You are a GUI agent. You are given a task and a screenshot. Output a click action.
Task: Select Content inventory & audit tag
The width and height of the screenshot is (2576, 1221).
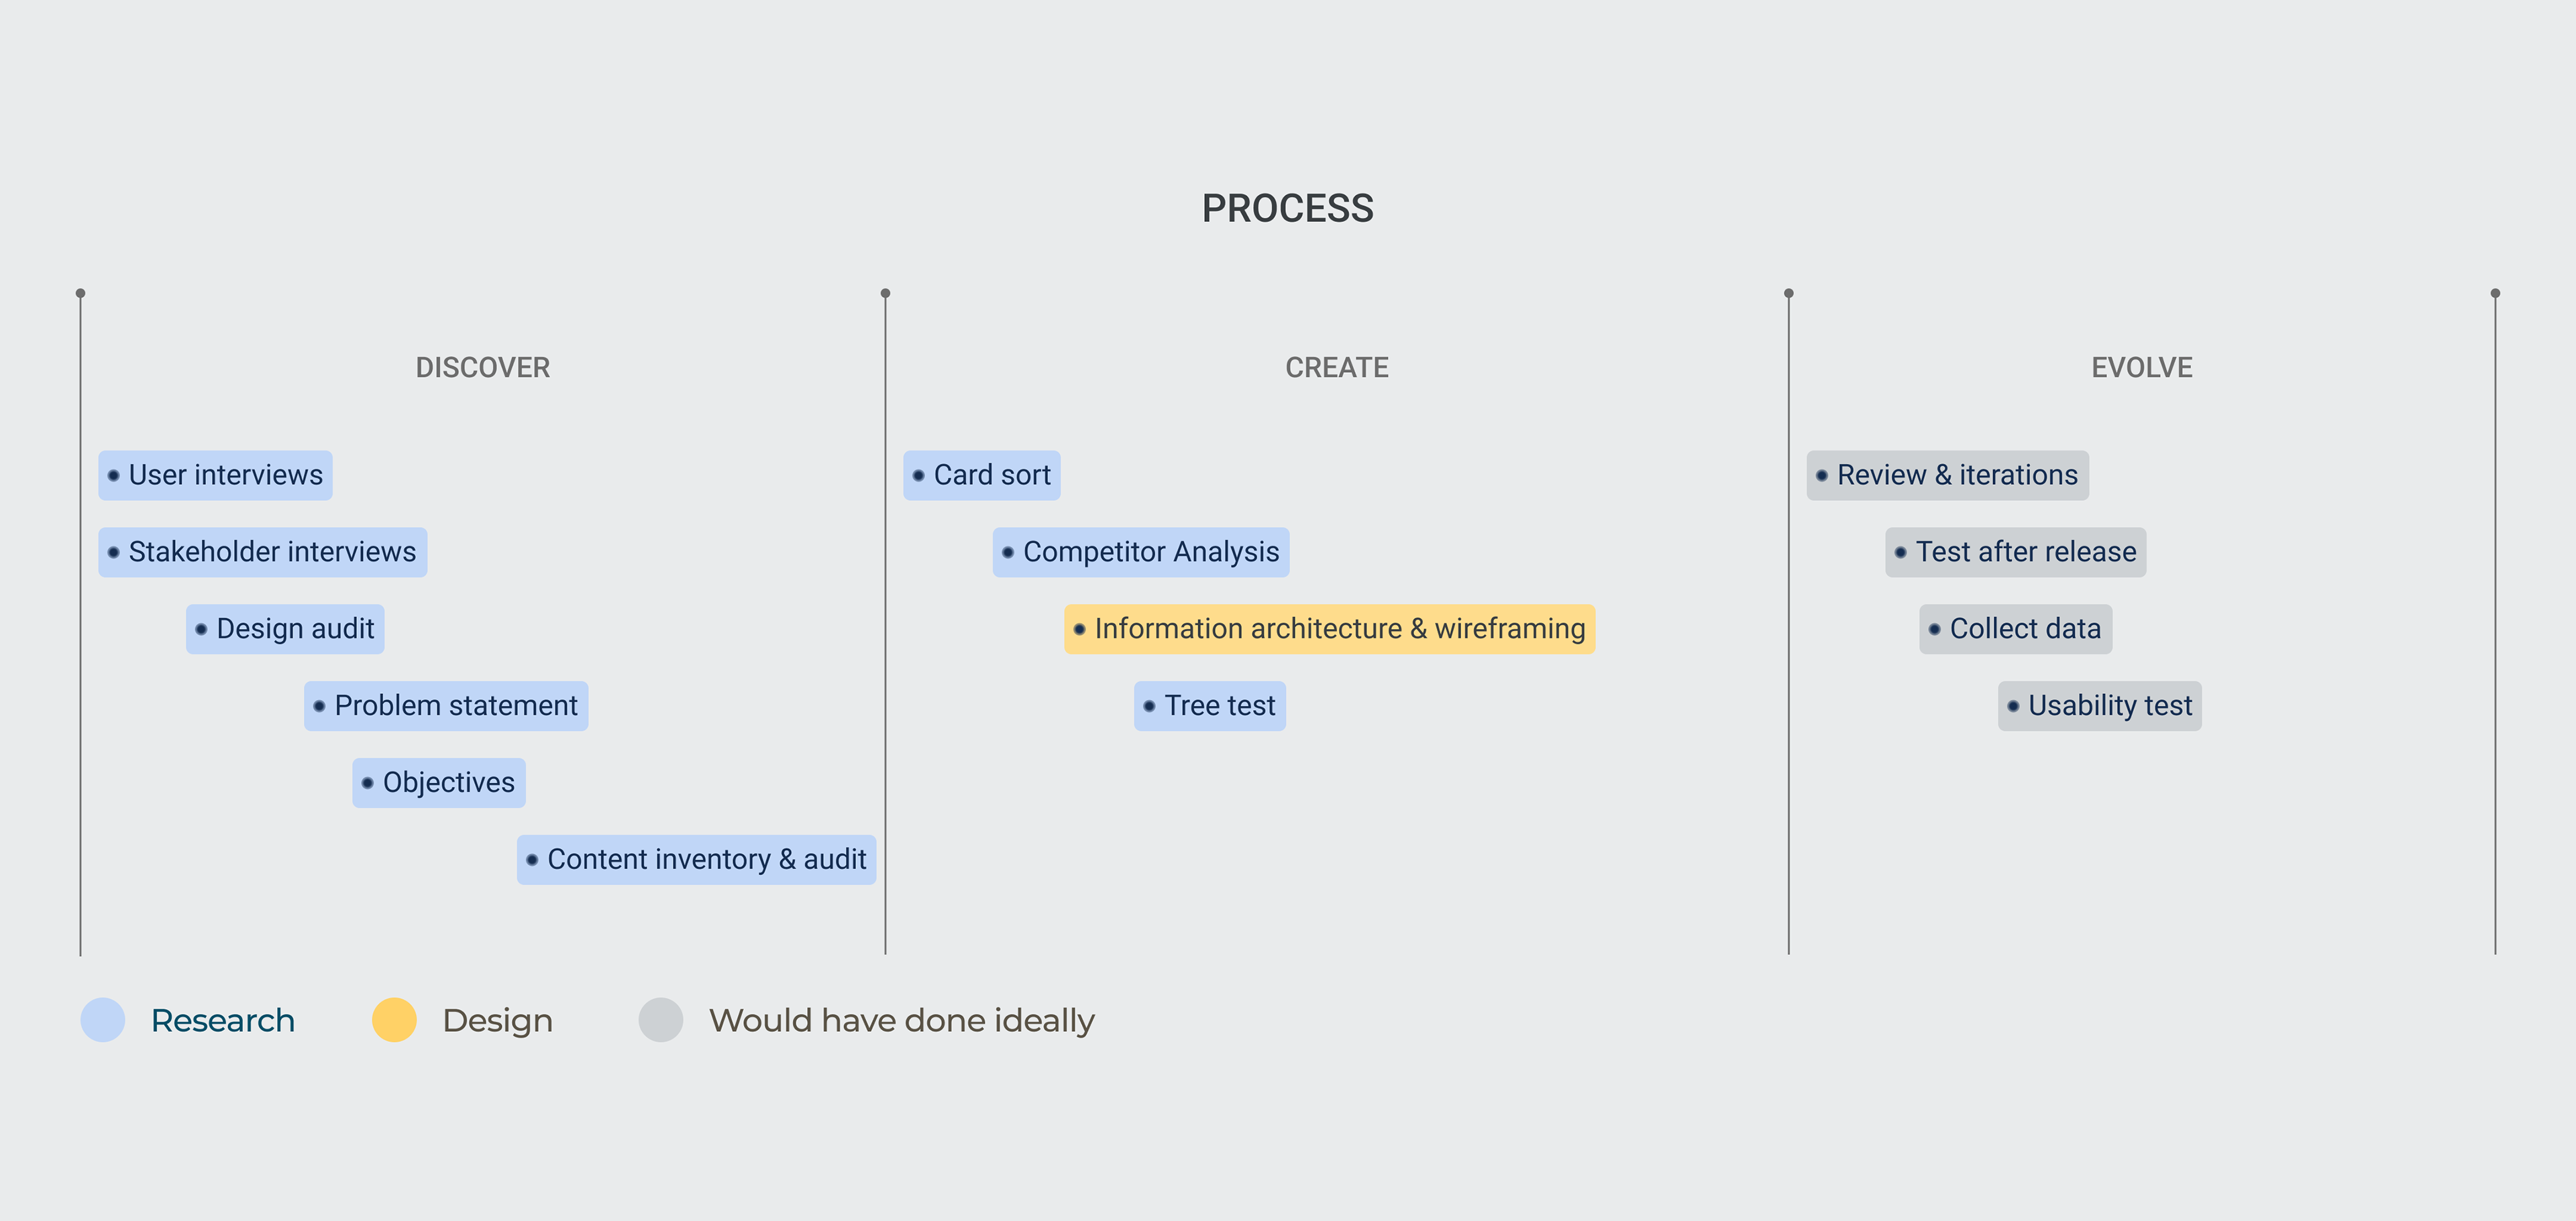coord(696,860)
